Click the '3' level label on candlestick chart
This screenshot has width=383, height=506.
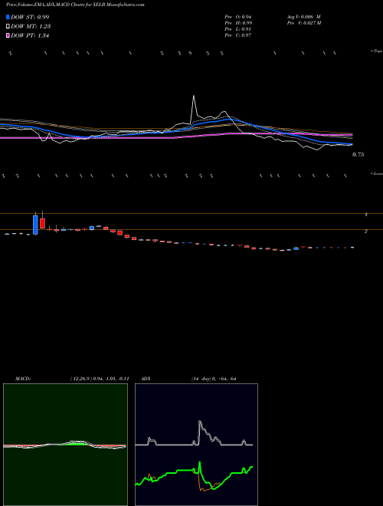point(365,214)
